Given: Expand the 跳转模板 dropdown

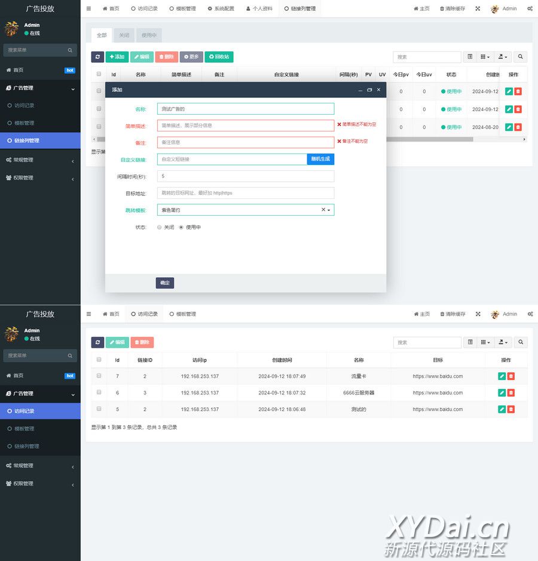Looking at the screenshot, I should click(331, 210).
